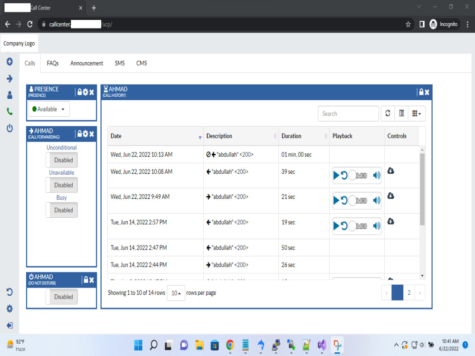Select the Call Forwarding sidebar icon
Viewport: 475px width, 356px height.
pos(9,78)
